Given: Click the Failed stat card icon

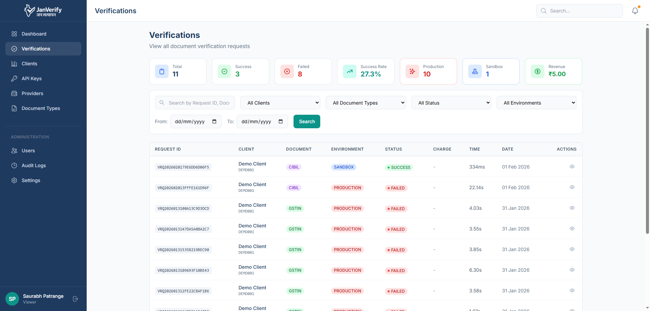Looking at the screenshot, I should tap(287, 71).
